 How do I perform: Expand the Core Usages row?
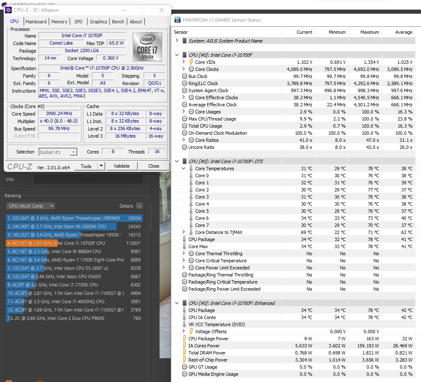click(x=184, y=111)
